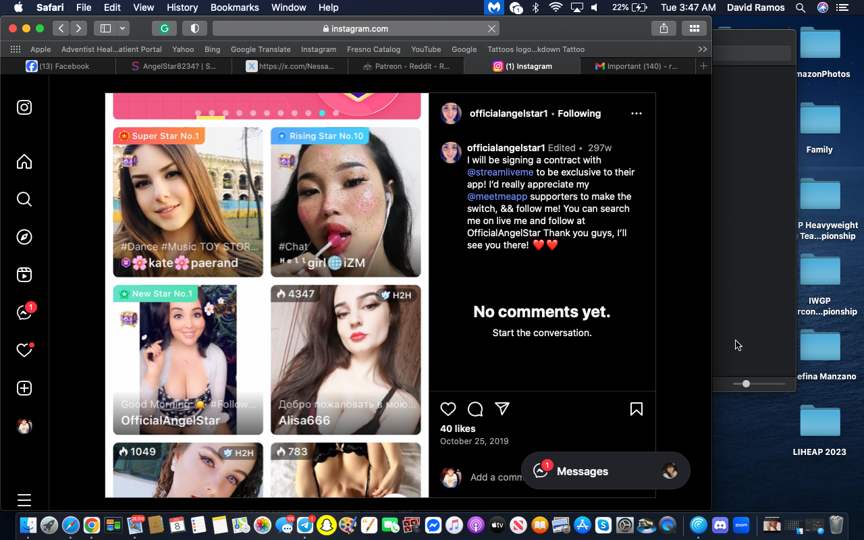This screenshot has height=540, width=864.
Task: Click the comment bubble icon under the post
Action: (475, 409)
